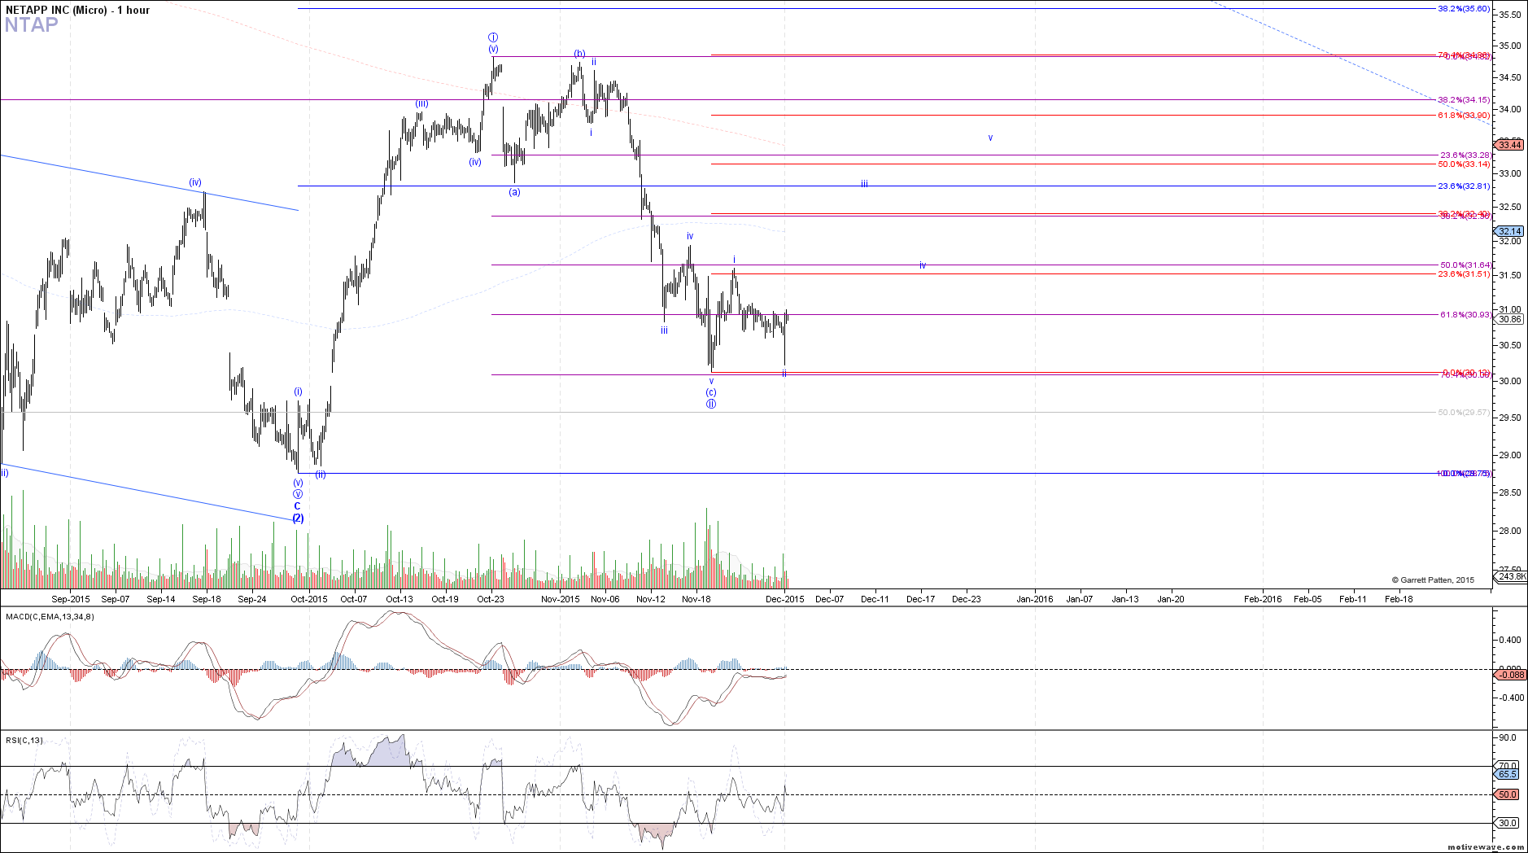Click the red 61.8%(33.90) retracement label
Viewport: 1528px width, 853px height.
(x=1464, y=115)
